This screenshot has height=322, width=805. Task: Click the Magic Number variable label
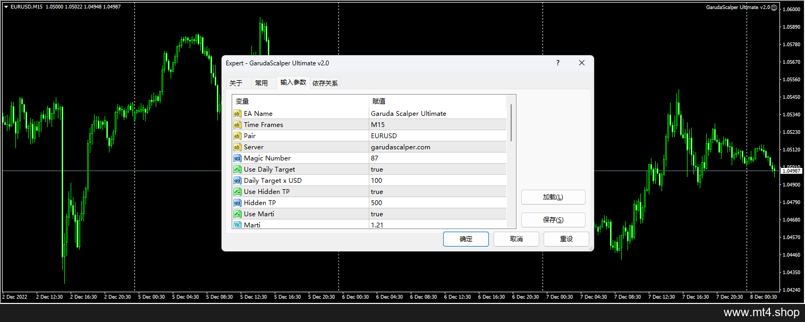coord(267,158)
